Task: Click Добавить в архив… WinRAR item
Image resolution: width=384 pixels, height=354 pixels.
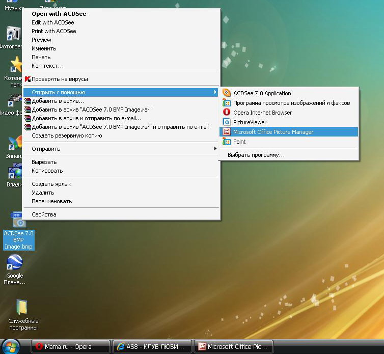Action: (58, 101)
